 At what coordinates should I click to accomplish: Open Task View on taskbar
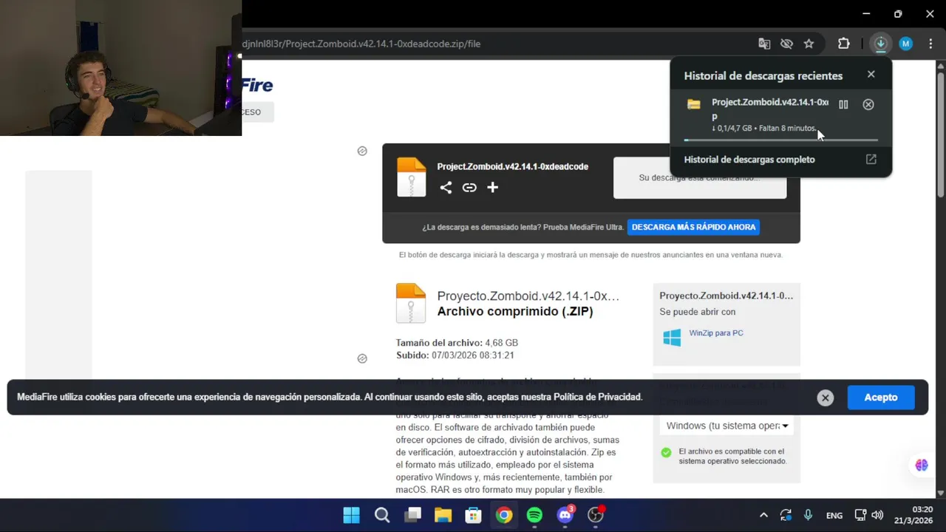[412, 515]
